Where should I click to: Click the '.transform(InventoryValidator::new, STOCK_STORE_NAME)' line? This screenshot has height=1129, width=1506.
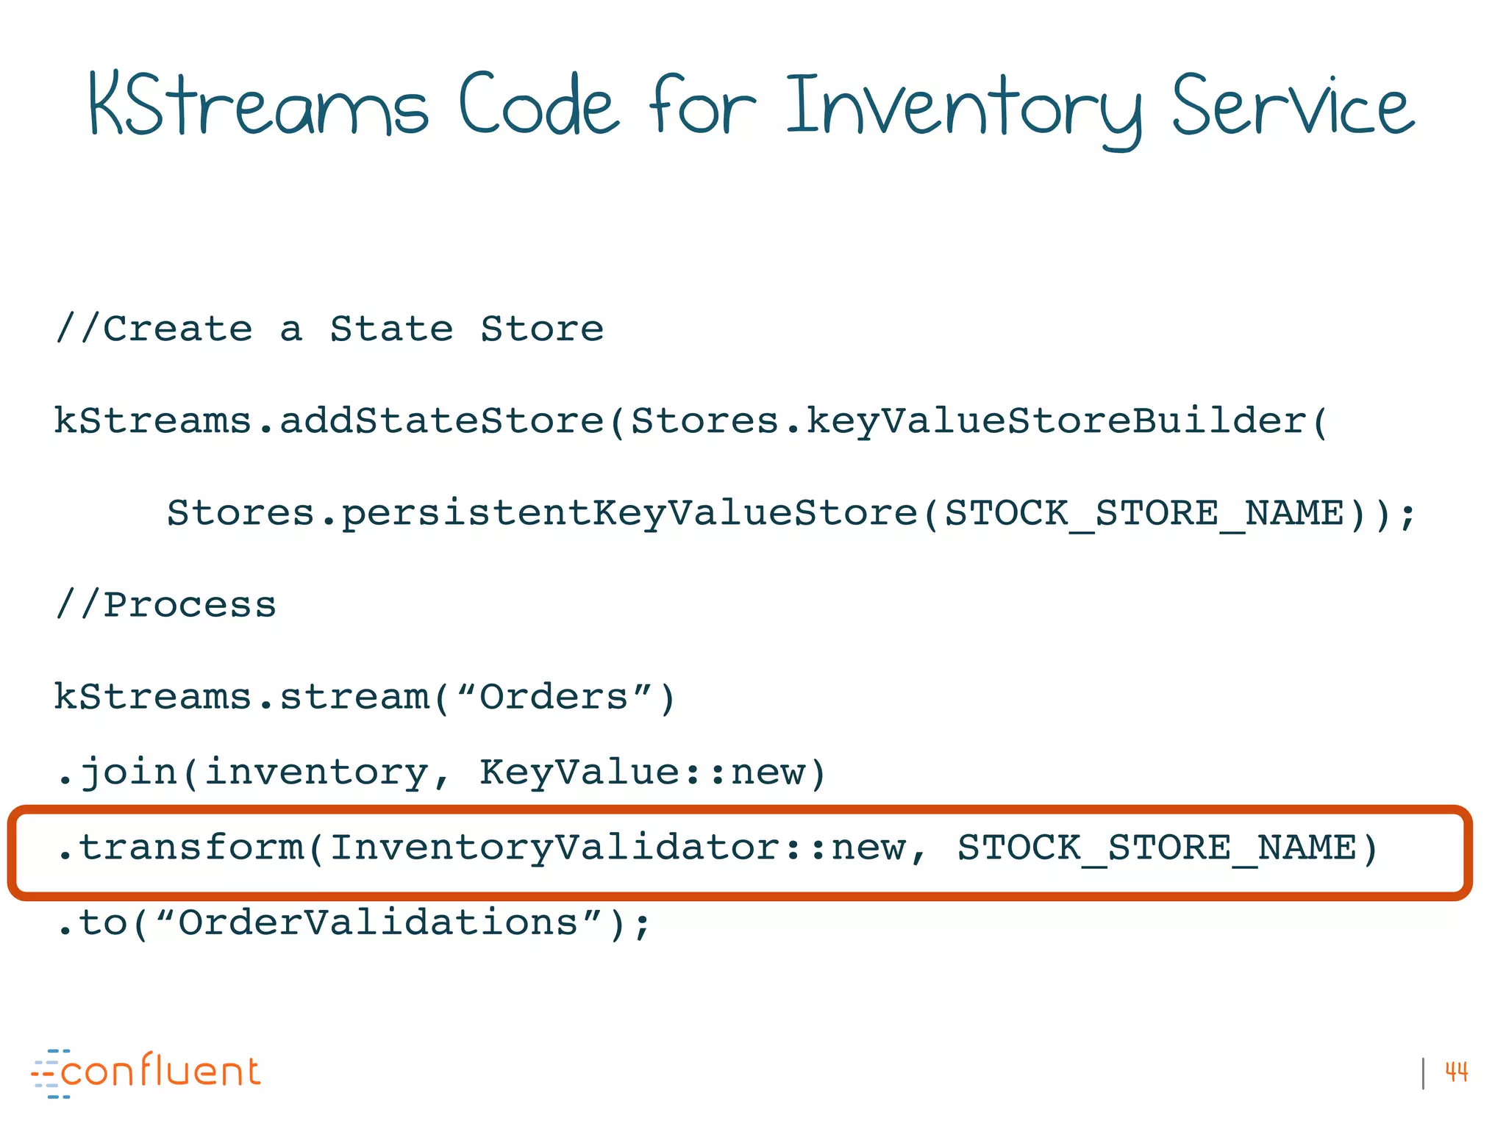[718, 849]
